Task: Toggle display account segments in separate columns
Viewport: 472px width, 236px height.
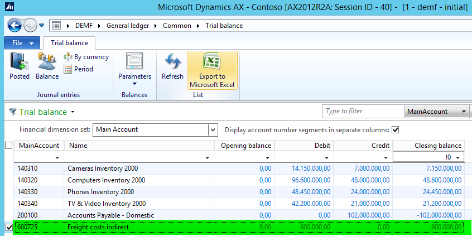Action: (x=396, y=130)
